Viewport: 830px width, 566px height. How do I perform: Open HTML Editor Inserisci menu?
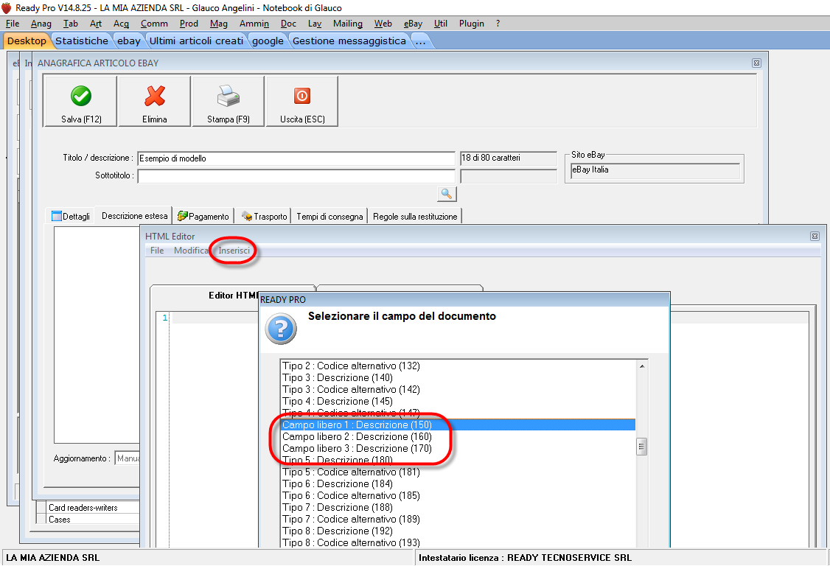tap(234, 251)
